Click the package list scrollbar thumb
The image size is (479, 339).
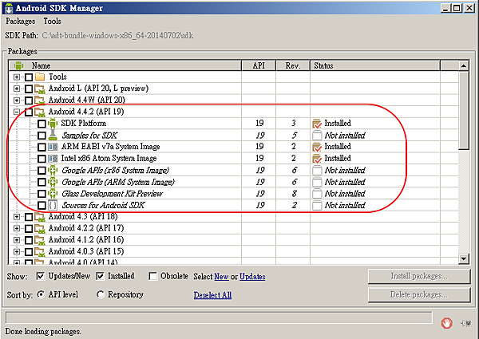(464, 110)
